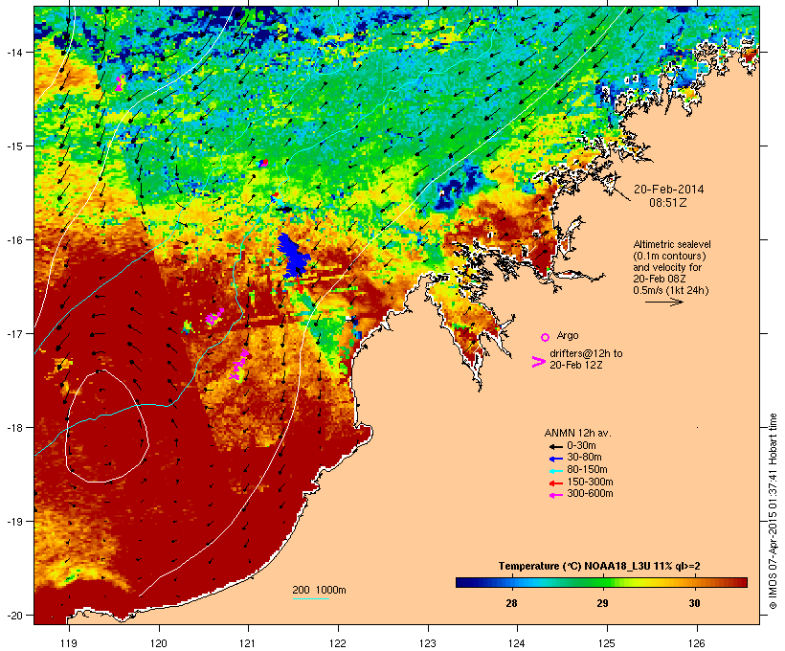Click the longitude axis label 120
Screen dimensions: 785x651
tap(159, 643)
